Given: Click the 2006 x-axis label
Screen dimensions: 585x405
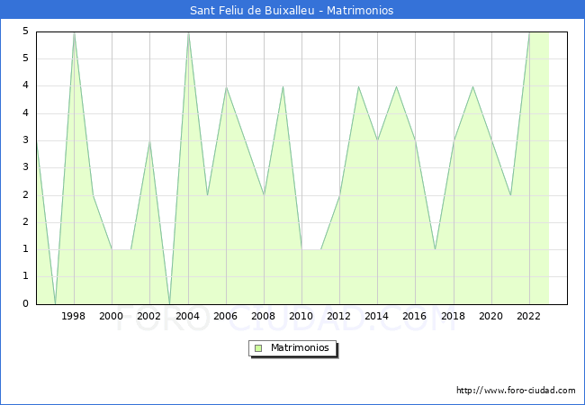Looking at the screenshot, I should point(225,316).
